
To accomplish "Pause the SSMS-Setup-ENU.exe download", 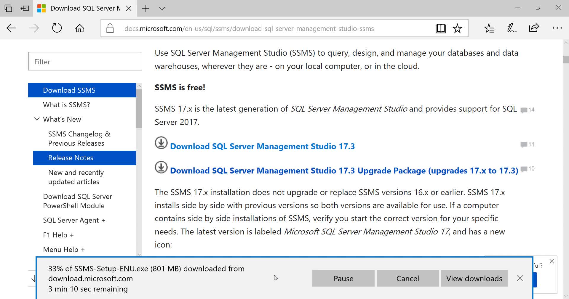I will 343,278.
